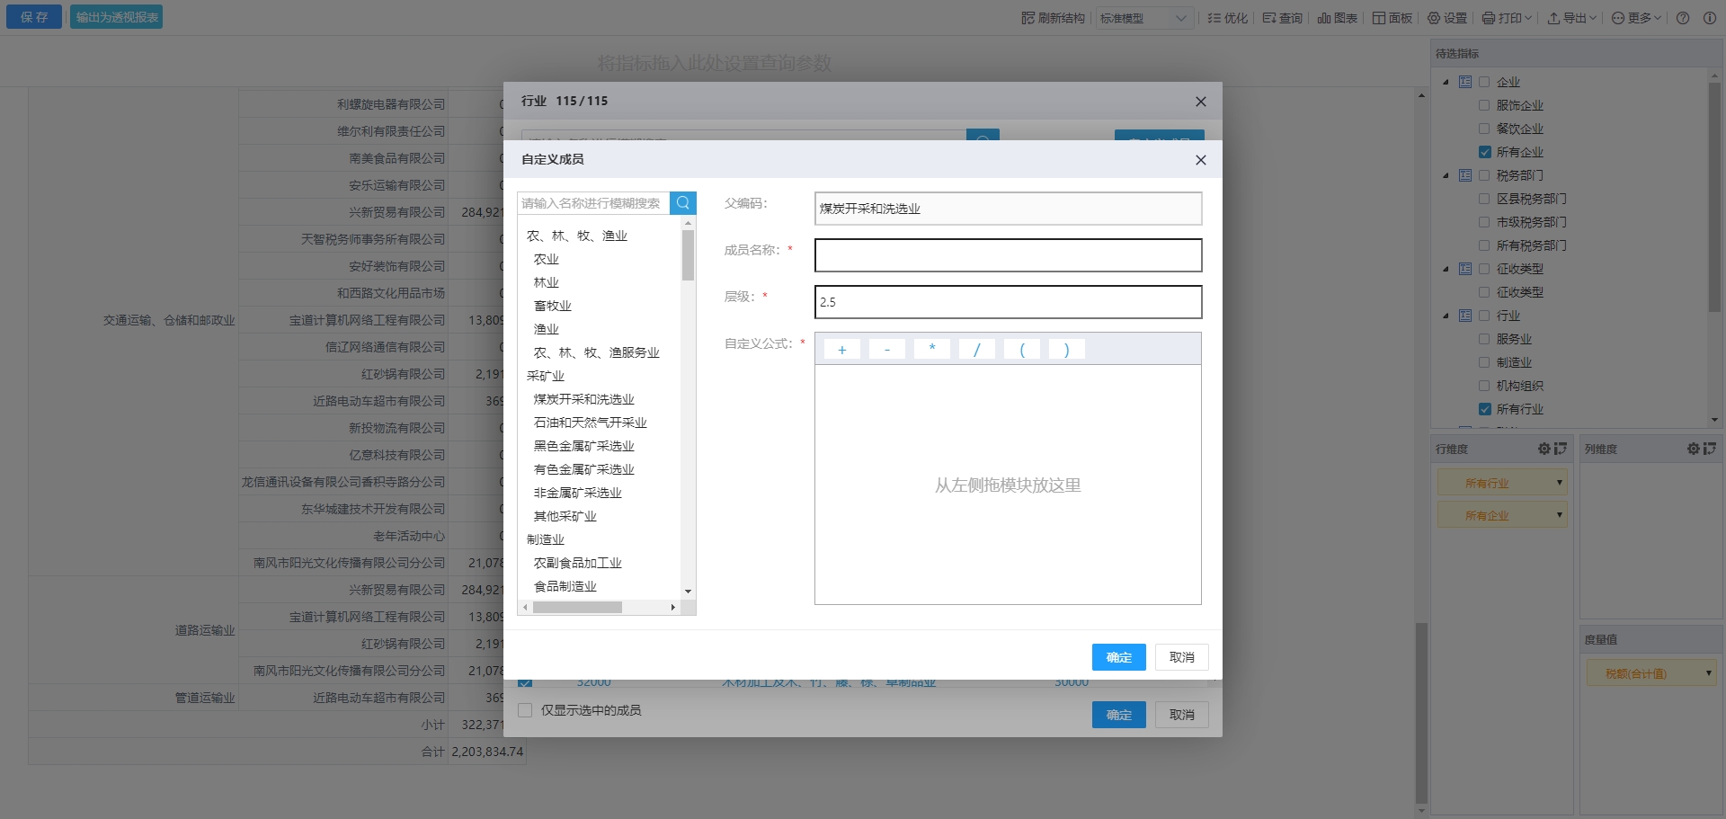Viewport: 1726px width, 819px height.
Task: Click the search icon in 自定义成员 dialog
Action: (x=682, y=203)
